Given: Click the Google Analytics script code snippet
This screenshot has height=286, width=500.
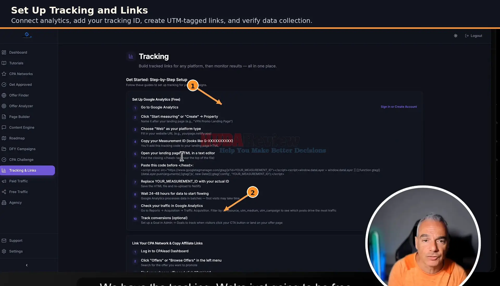Looking at the screenshot, I should click(x=260, y=172).
